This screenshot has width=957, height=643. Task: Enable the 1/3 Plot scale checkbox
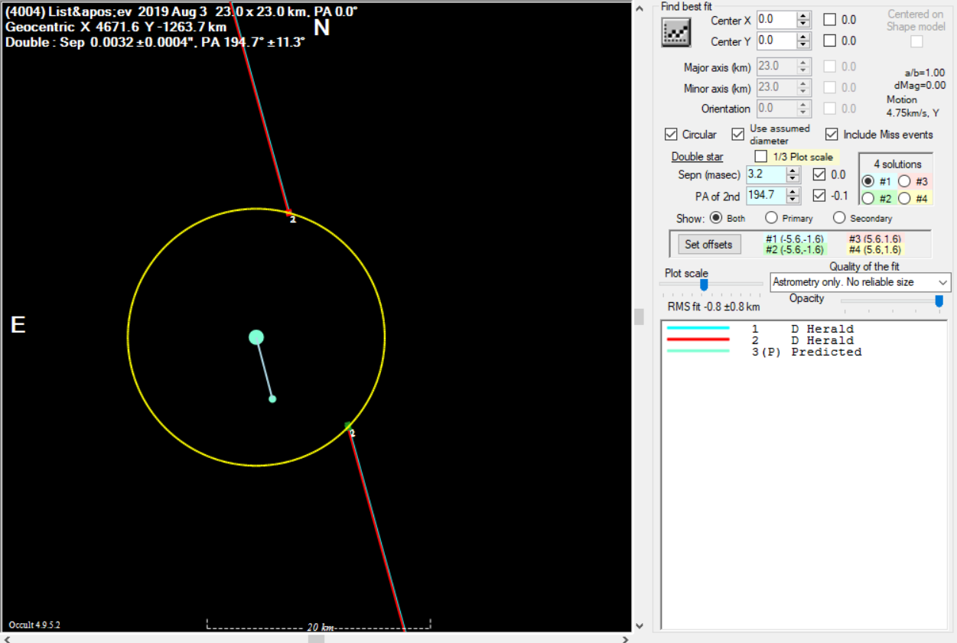pyautogui.click(x=760, y=157)
